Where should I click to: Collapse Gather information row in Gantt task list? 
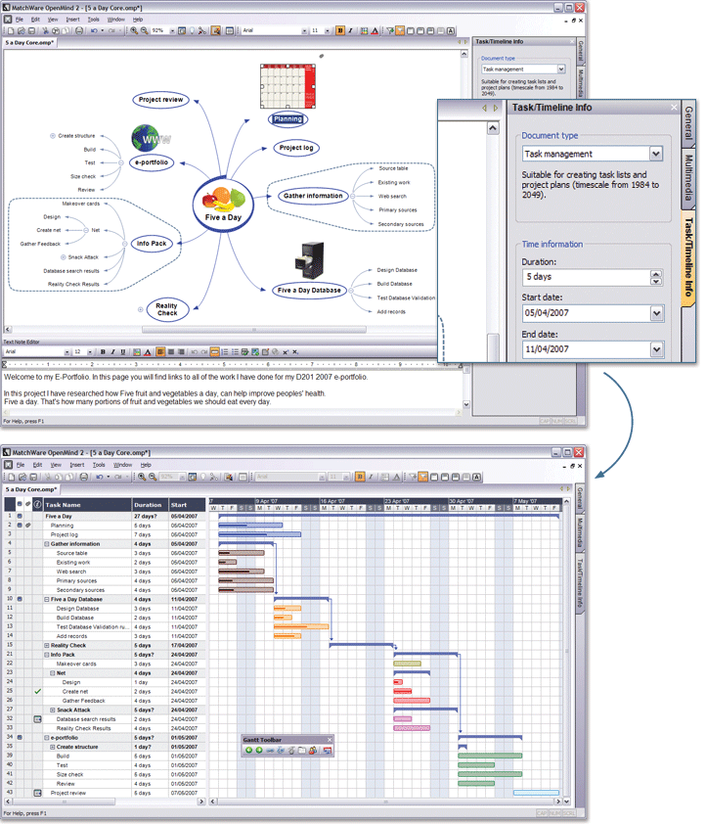click(46, 544)
